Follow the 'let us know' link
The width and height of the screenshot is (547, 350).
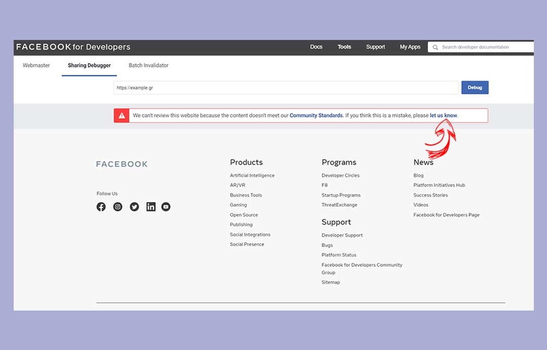point(443,116)
